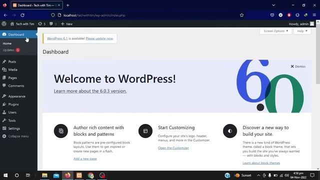Click the build your site styles icon
Screen dimensions: 320x180
(230, 131)
